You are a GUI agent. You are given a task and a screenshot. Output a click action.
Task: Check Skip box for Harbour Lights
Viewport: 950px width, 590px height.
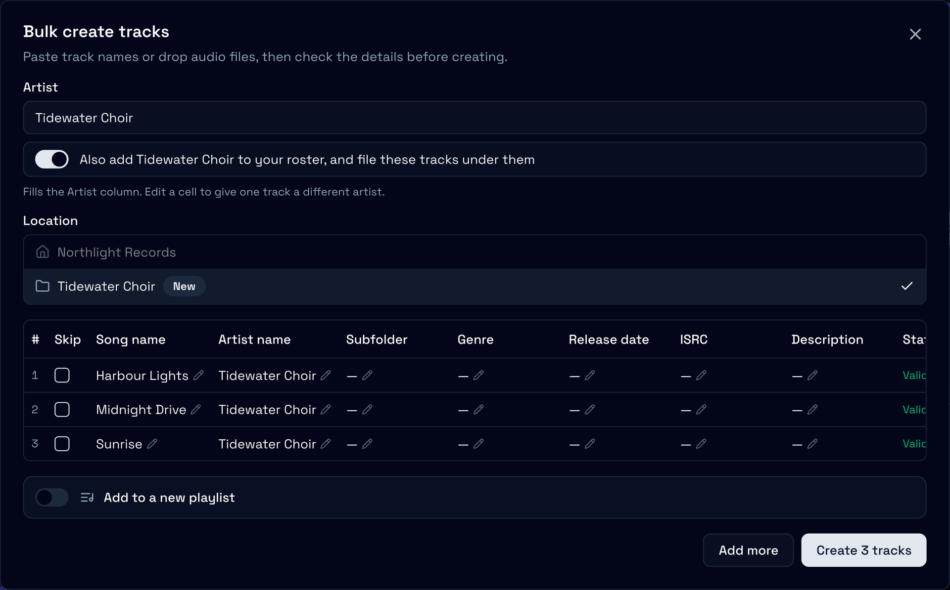tap(62, 375)
